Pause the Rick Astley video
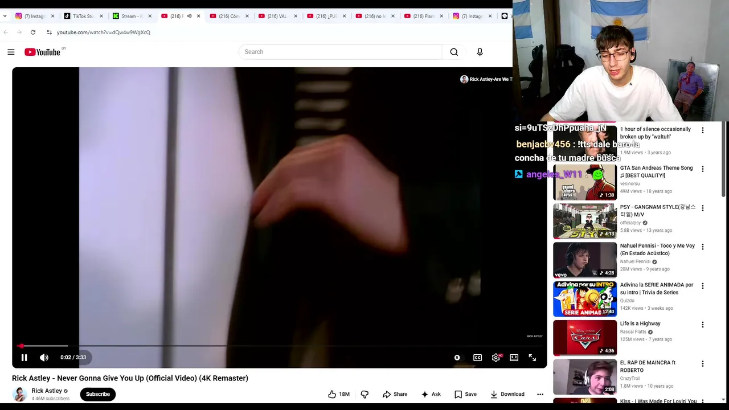The width and height of the screenshot is (729, 410). tap(24, 358)
